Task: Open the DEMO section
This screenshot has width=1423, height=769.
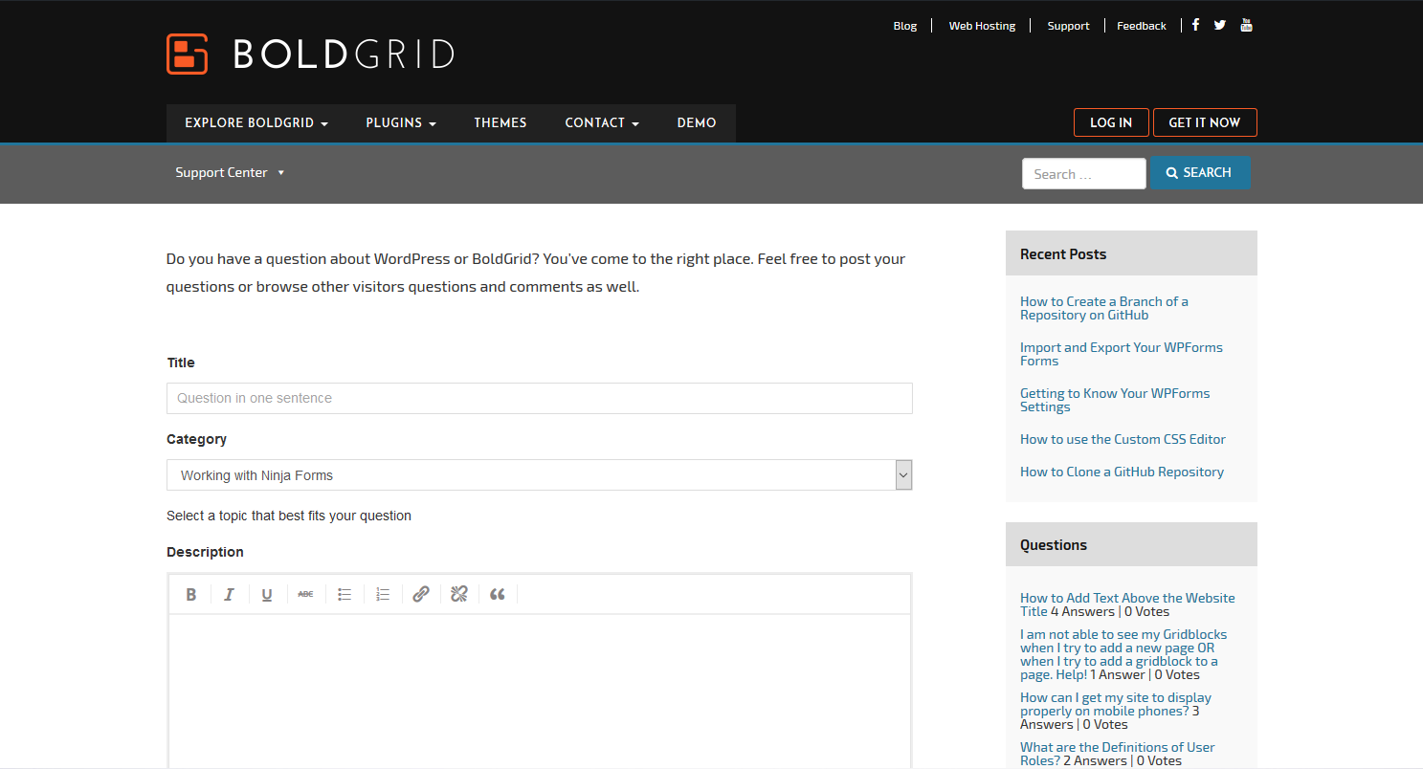Action: (x=696, y=122)
